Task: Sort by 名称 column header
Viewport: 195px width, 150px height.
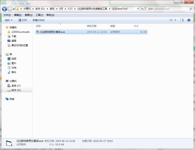Action: point(38,26)
